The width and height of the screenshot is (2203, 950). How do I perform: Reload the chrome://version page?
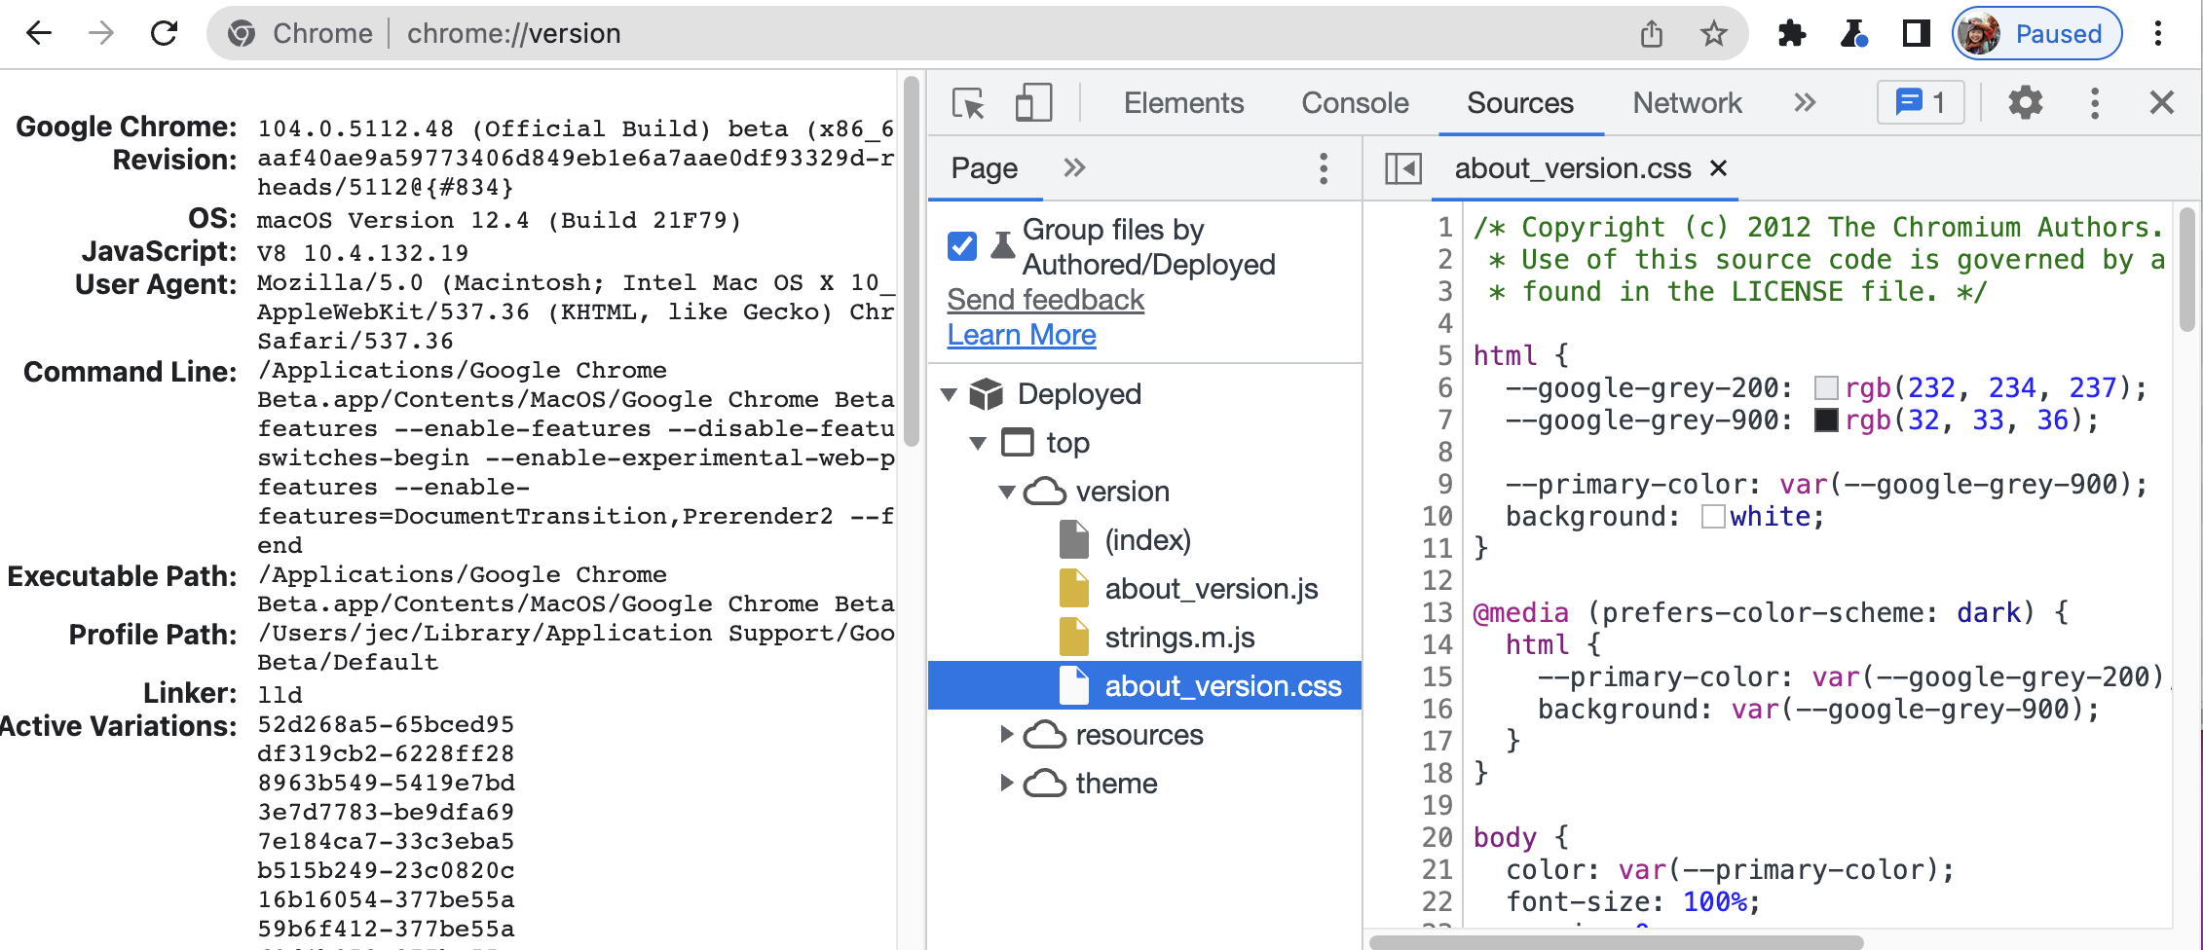tap(164, 33)
